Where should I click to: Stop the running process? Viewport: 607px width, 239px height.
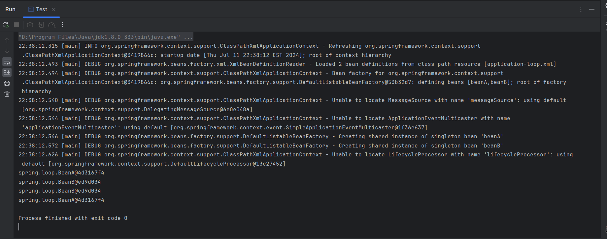point(17,25)
